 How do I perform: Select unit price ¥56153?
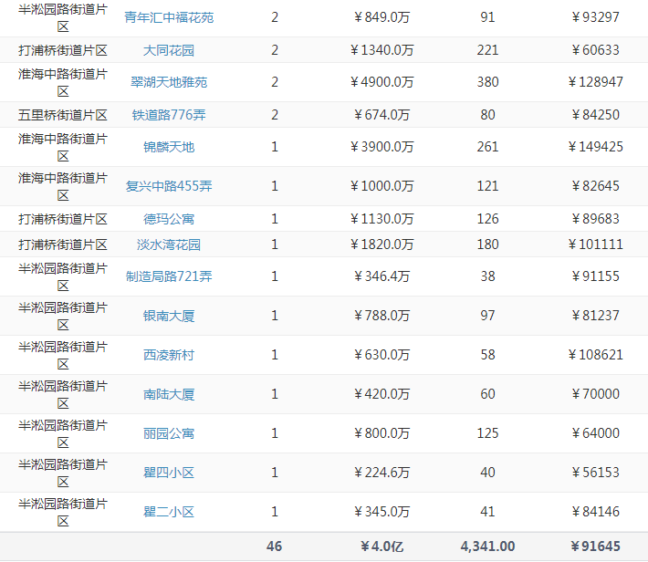click(x=595, y=473)
